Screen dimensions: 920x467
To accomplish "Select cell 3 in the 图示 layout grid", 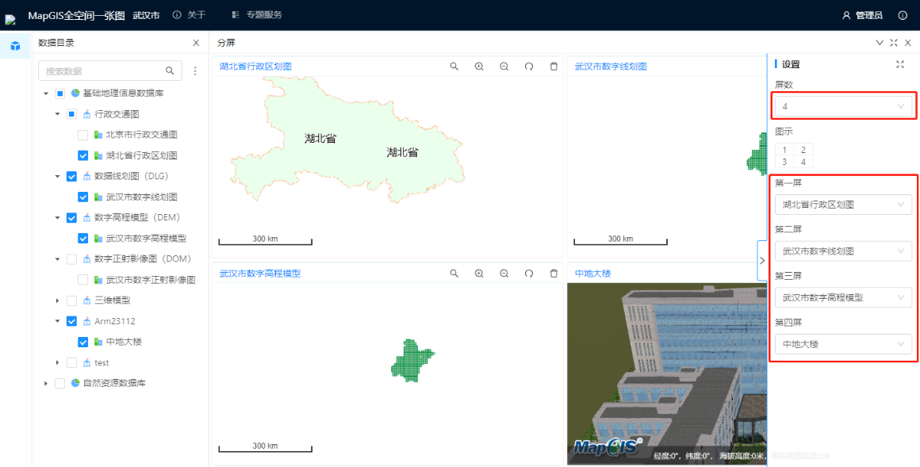I will (x=784, y=162).
